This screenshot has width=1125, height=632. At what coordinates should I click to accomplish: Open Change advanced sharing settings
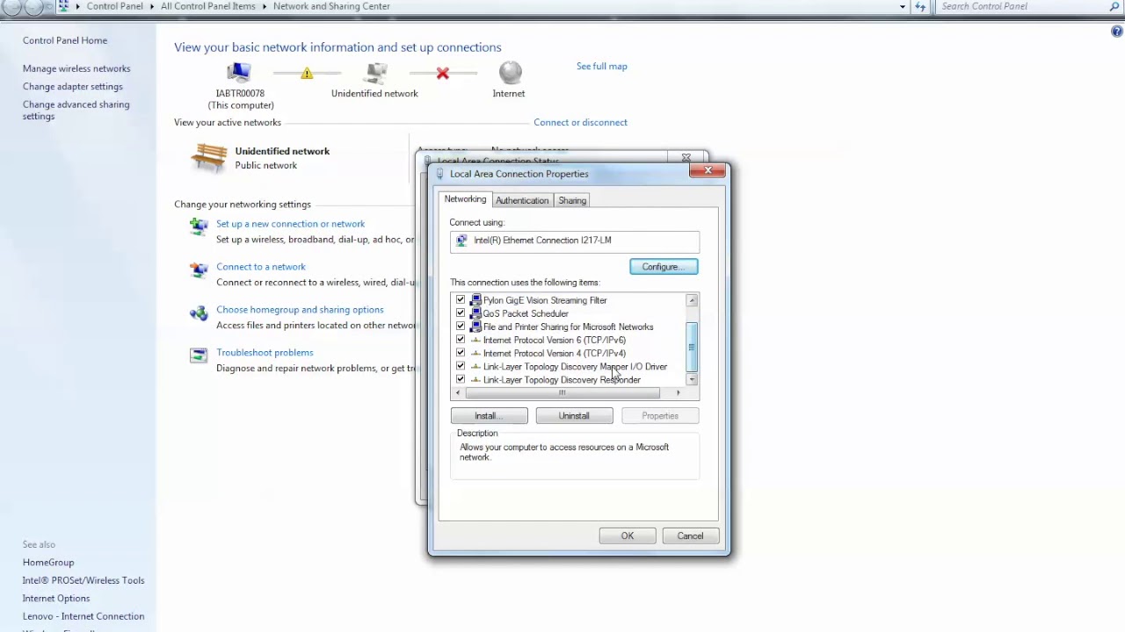[x=76, y=110]
